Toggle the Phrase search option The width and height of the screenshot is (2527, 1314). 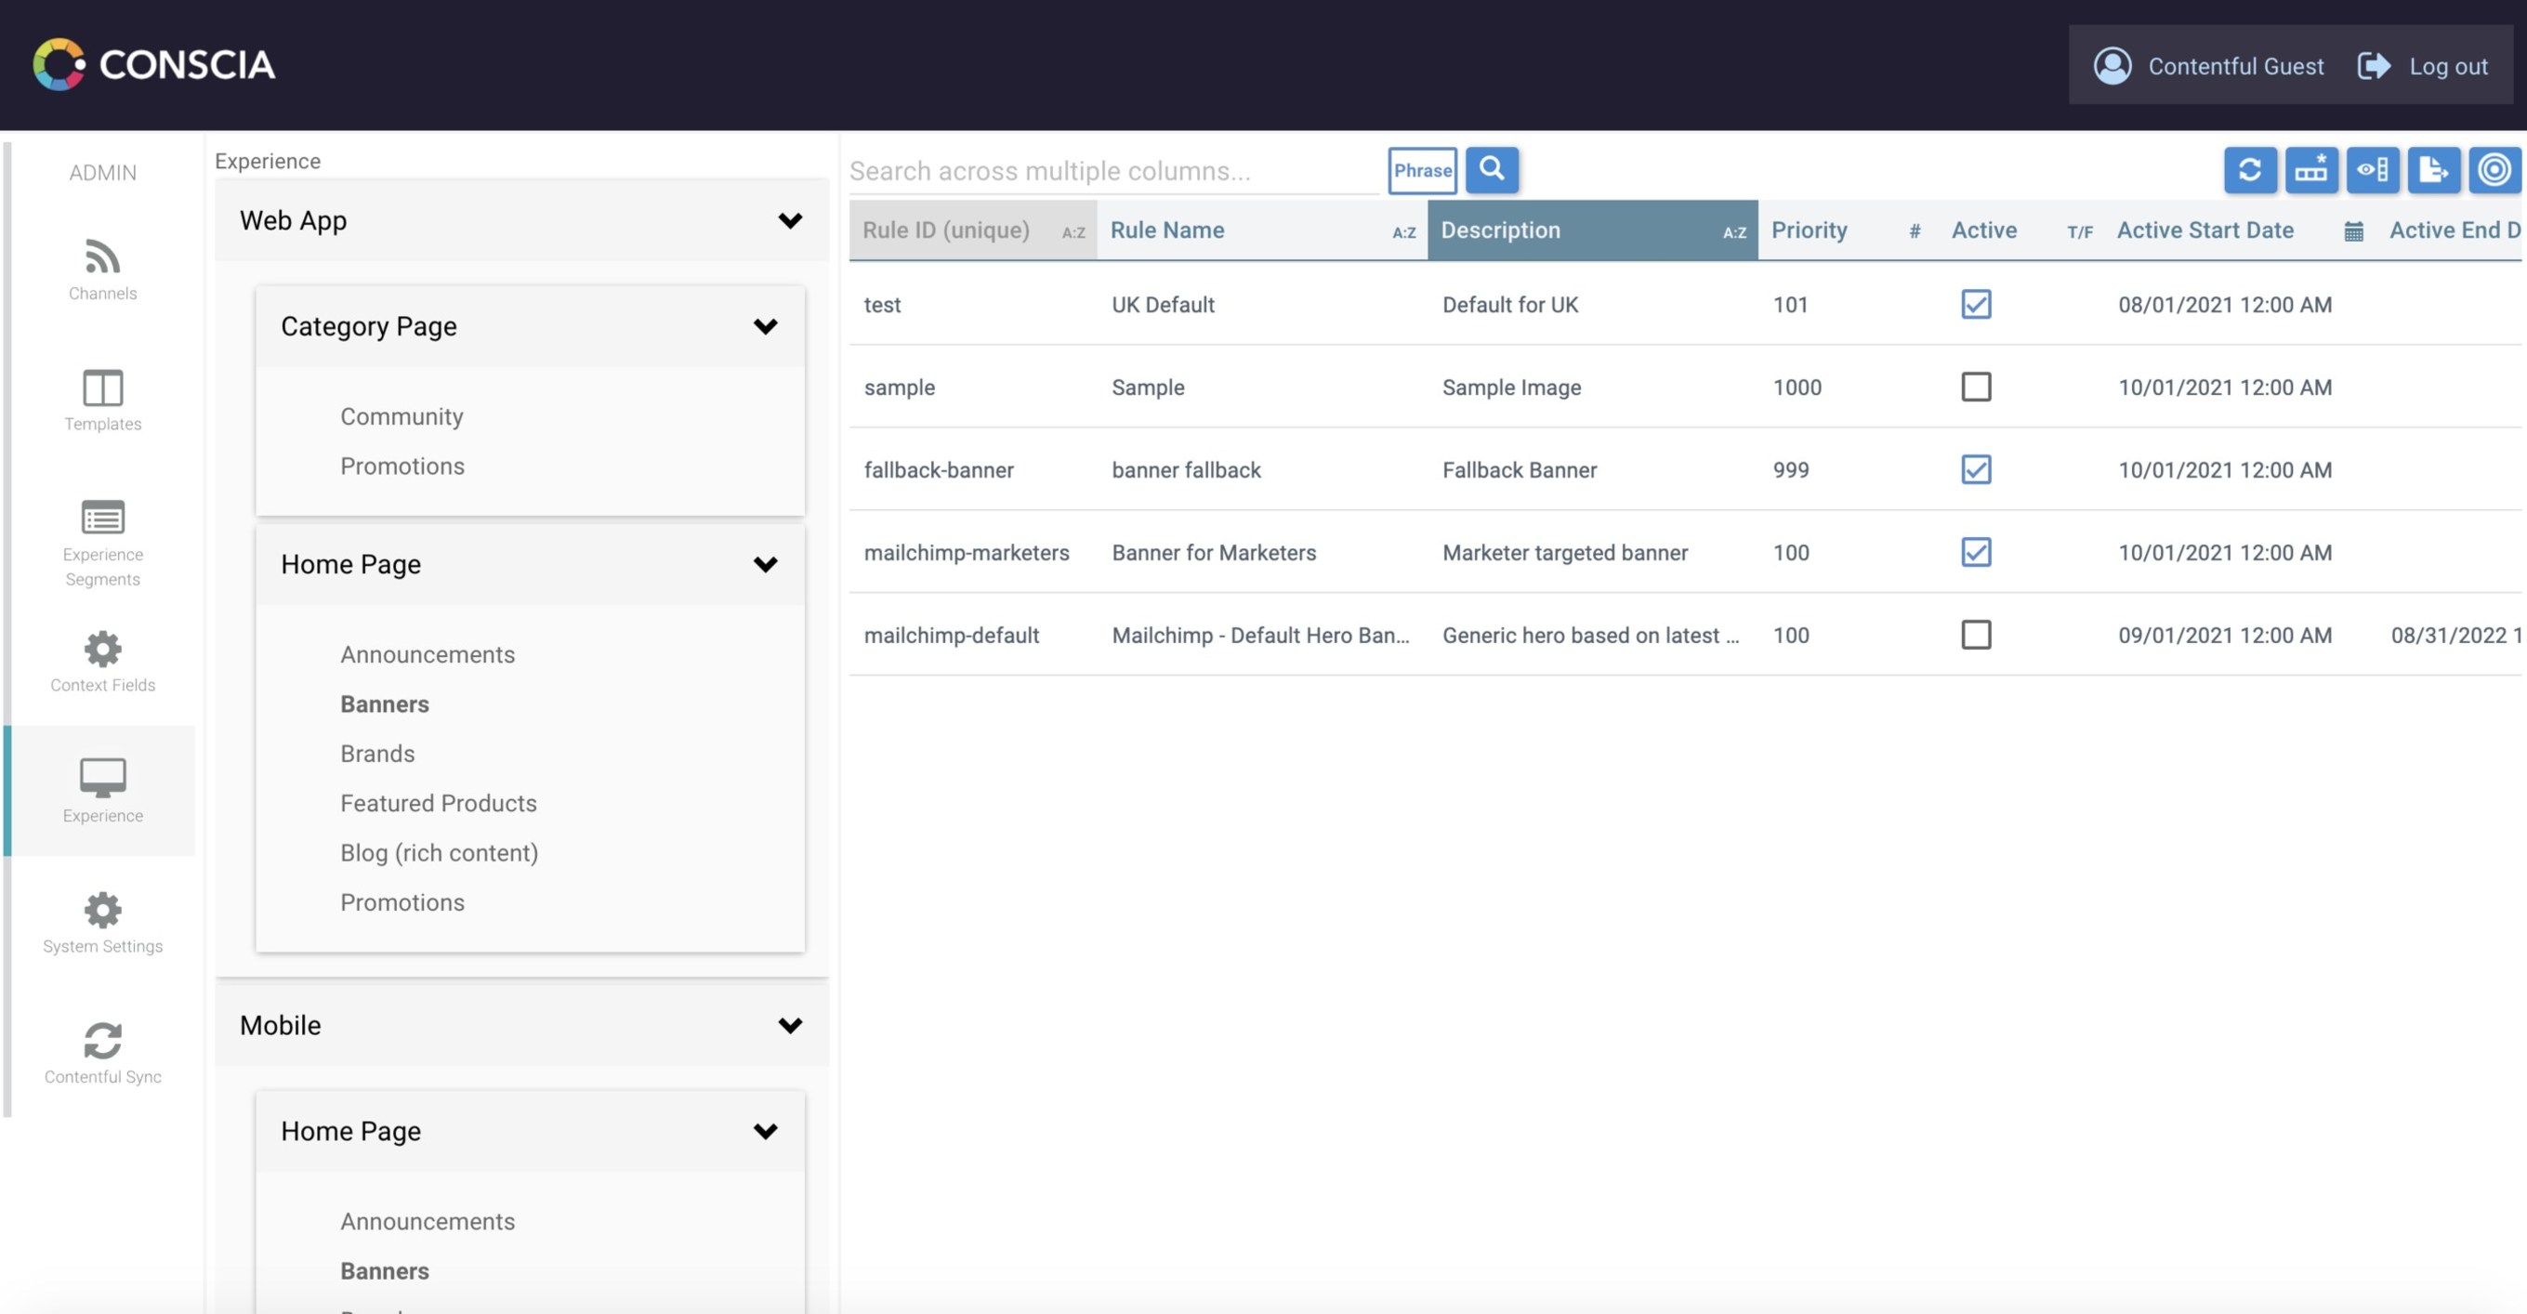coord(1422,170)
